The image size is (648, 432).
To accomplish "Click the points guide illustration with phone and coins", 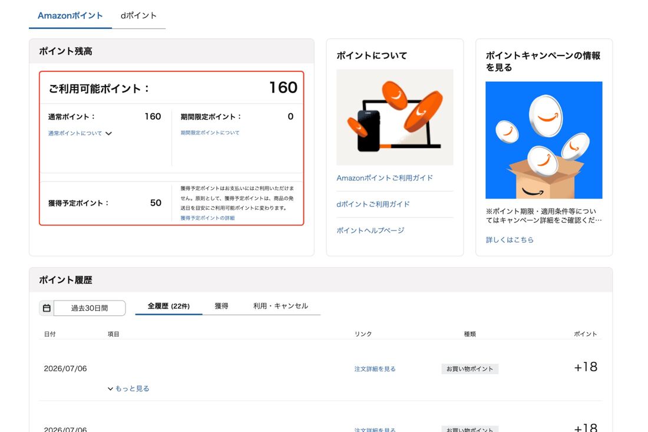I will [x=395, y=117].
